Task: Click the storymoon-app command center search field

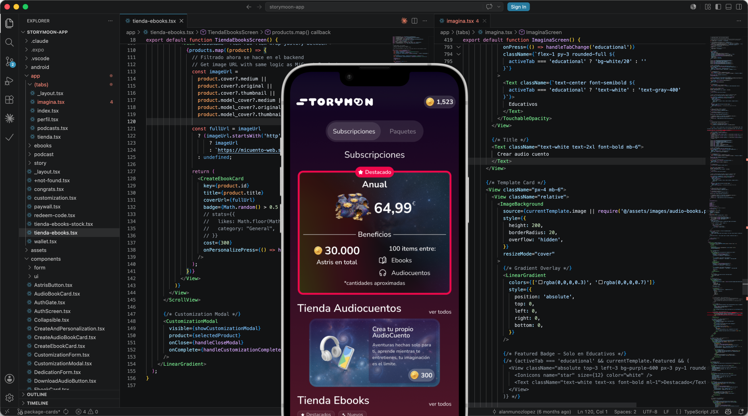Action: [374, 7]
